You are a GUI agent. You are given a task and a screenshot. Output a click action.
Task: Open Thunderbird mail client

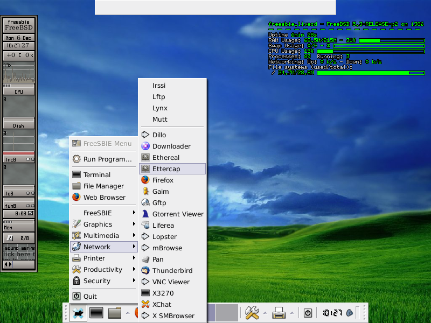pyautogui.click(x=172, y=271)
